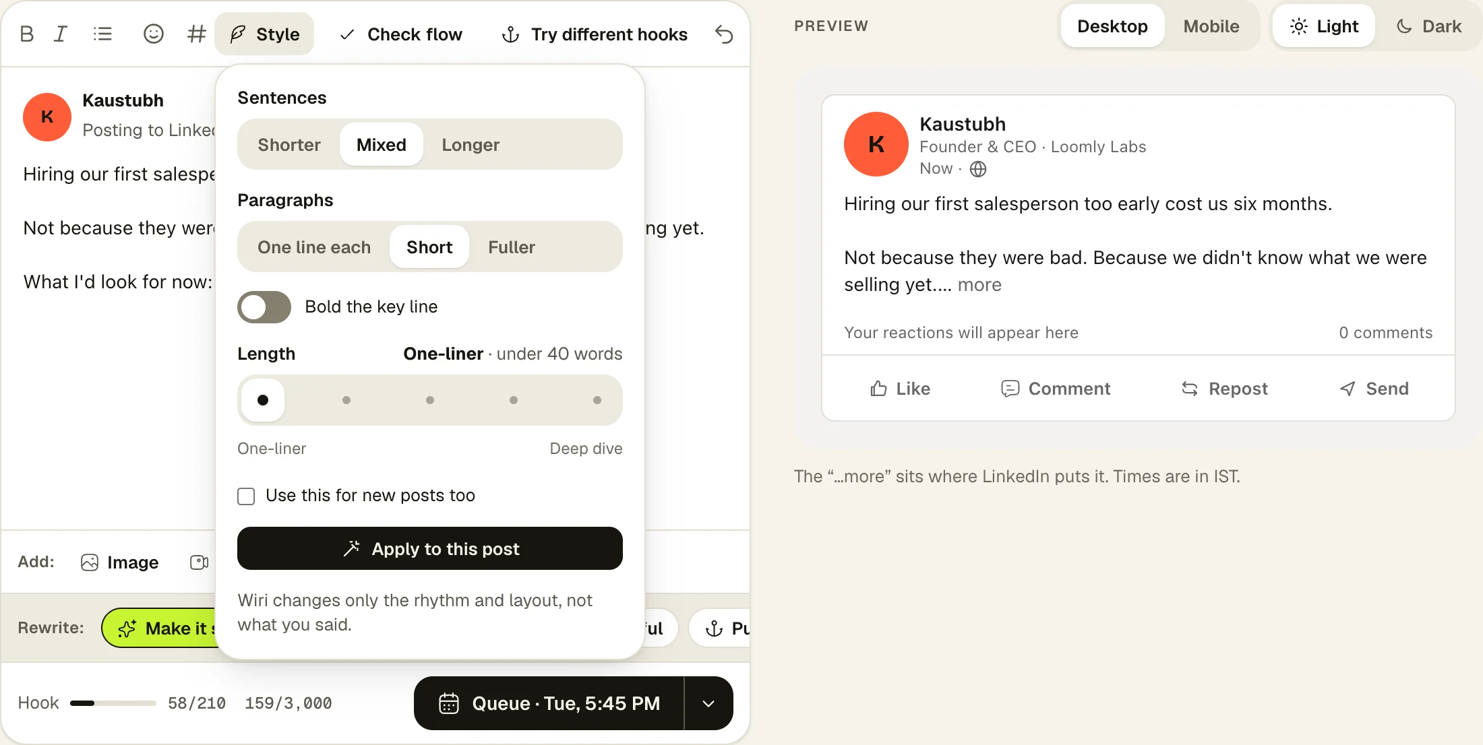Viewport: 1483px width, 745px height.
Task: Set length slider to middle stop
Action: [430, 400]
